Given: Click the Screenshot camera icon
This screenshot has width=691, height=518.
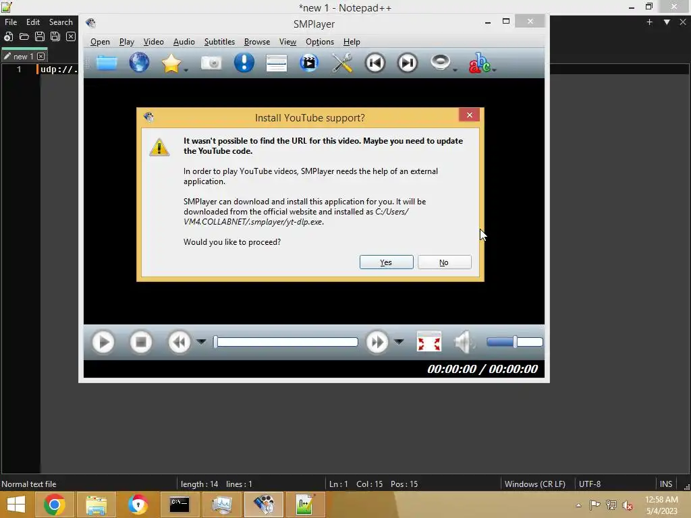Looking at the screenshot, I should (x=211, y=63).
